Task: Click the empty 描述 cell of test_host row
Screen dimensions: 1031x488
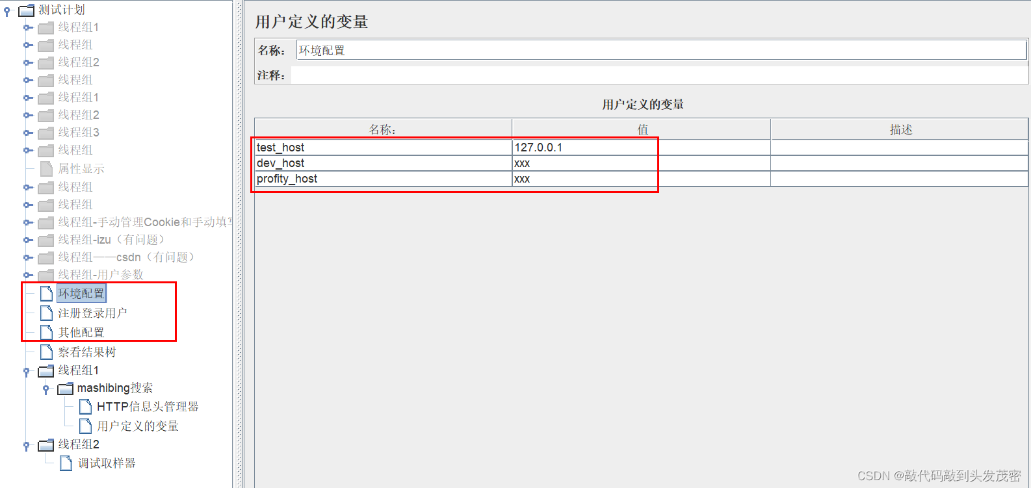Action: tap(900, 148)
